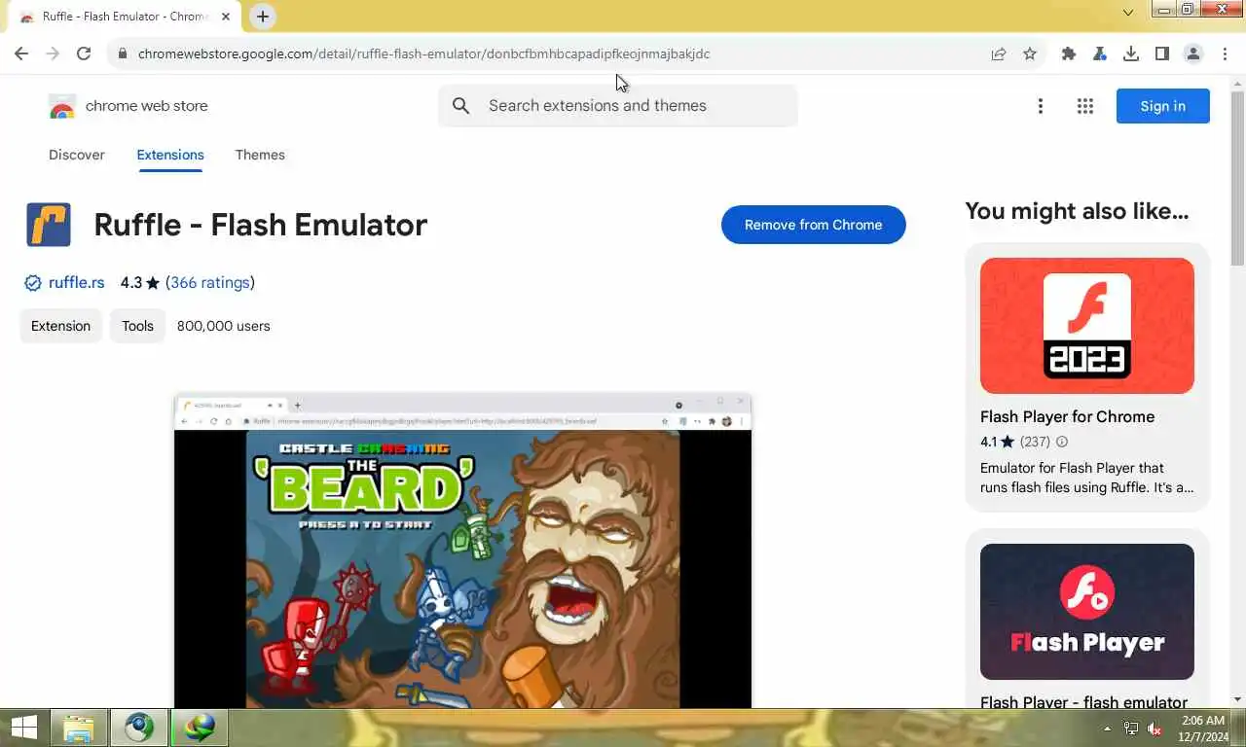The image size is (1246, 747).
Task: Bookmark this page with star icon
Action: point(1030,53)
